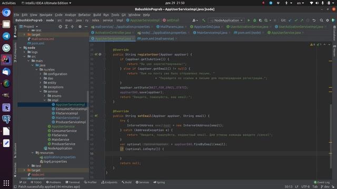
Task: Click the UTF-8 encoding status widget
Action: (x=305, y=187)
